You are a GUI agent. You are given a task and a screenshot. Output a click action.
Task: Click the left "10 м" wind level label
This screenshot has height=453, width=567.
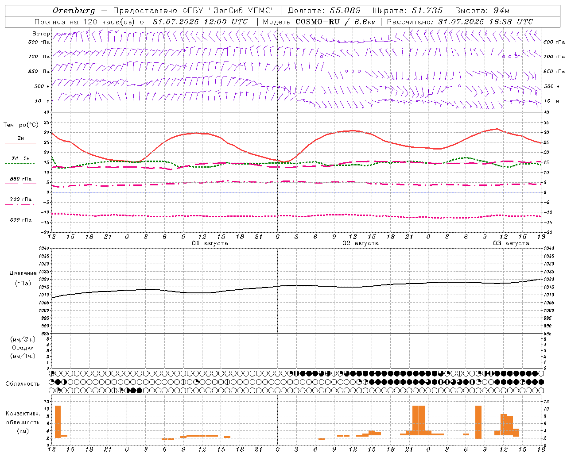tap(42, 101)
